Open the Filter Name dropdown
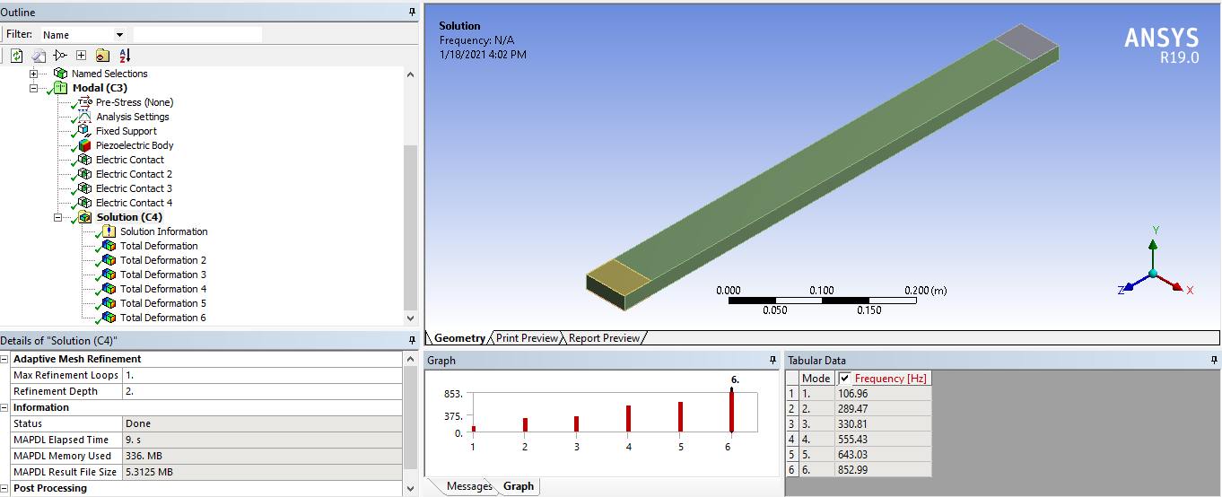This screenshot has width=1222, height=497. (119, 35)
